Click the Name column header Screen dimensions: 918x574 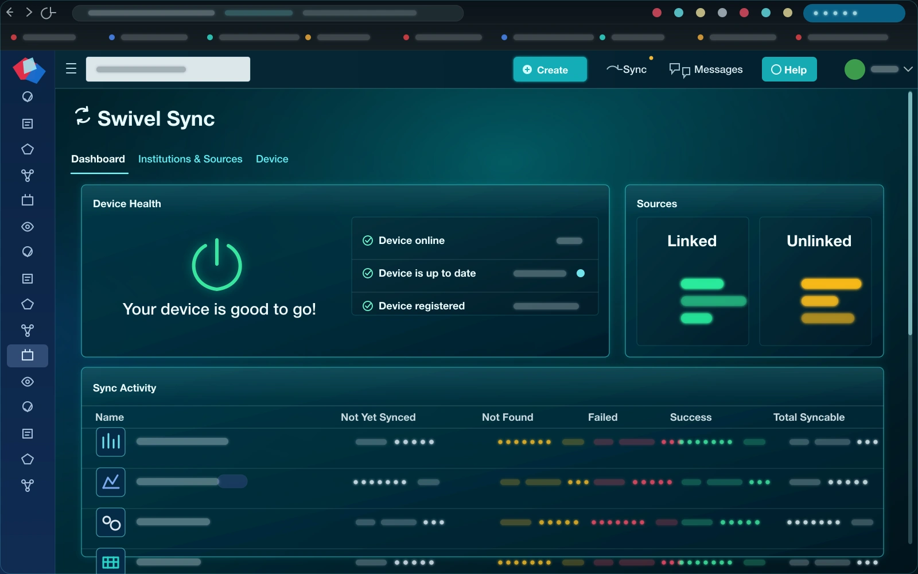(110, 417)
